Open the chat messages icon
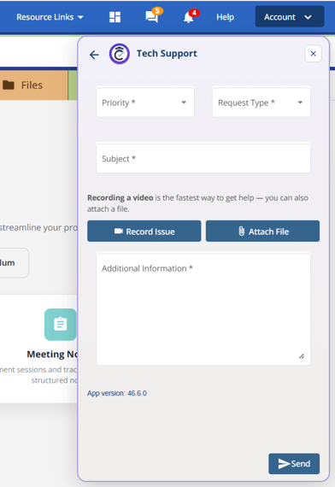The width and height of the screenshot is (335, 487). point(153,16)
